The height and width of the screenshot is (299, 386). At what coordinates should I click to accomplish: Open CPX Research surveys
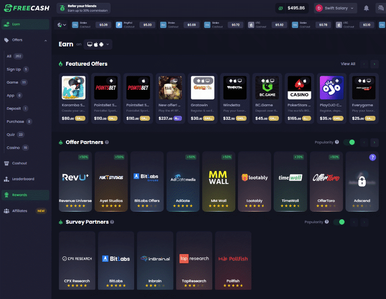pyautogui.click(x=77, y=260)
